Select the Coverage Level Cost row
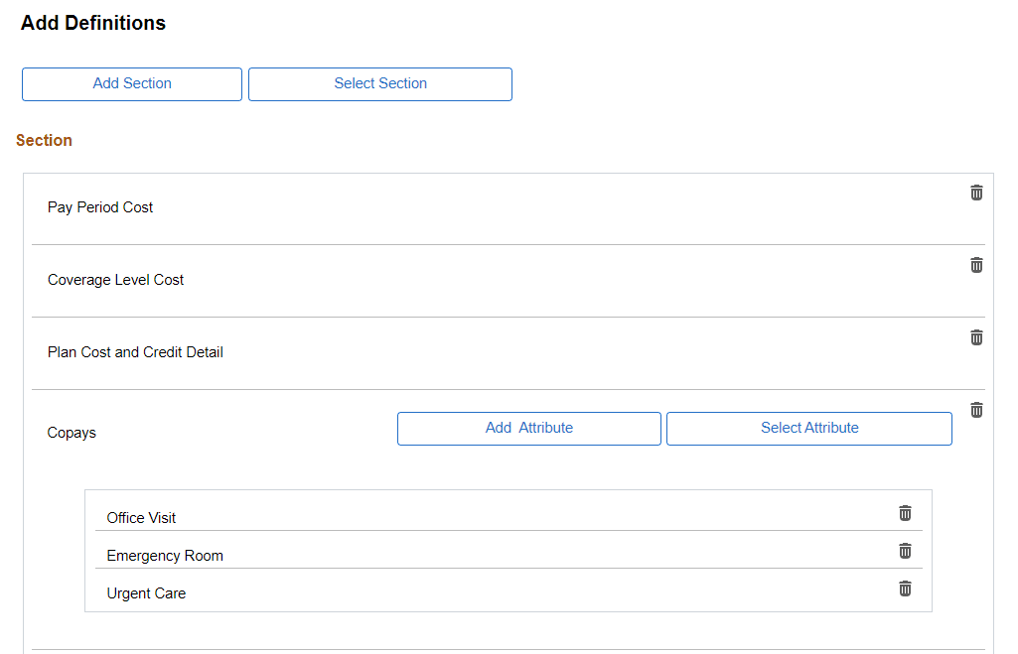 [115, 279]
